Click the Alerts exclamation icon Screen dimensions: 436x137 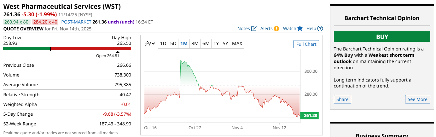[276, 29]
